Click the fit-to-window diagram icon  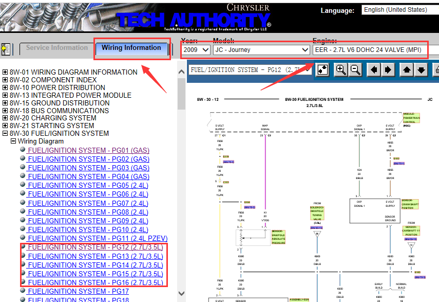323,69
